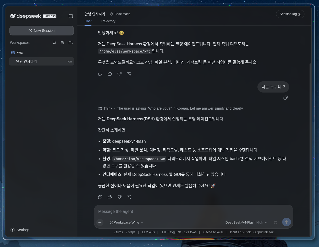Retry the first greeting reply
Viewport: 319px width, 247px height.
click(x=129, y=74)
